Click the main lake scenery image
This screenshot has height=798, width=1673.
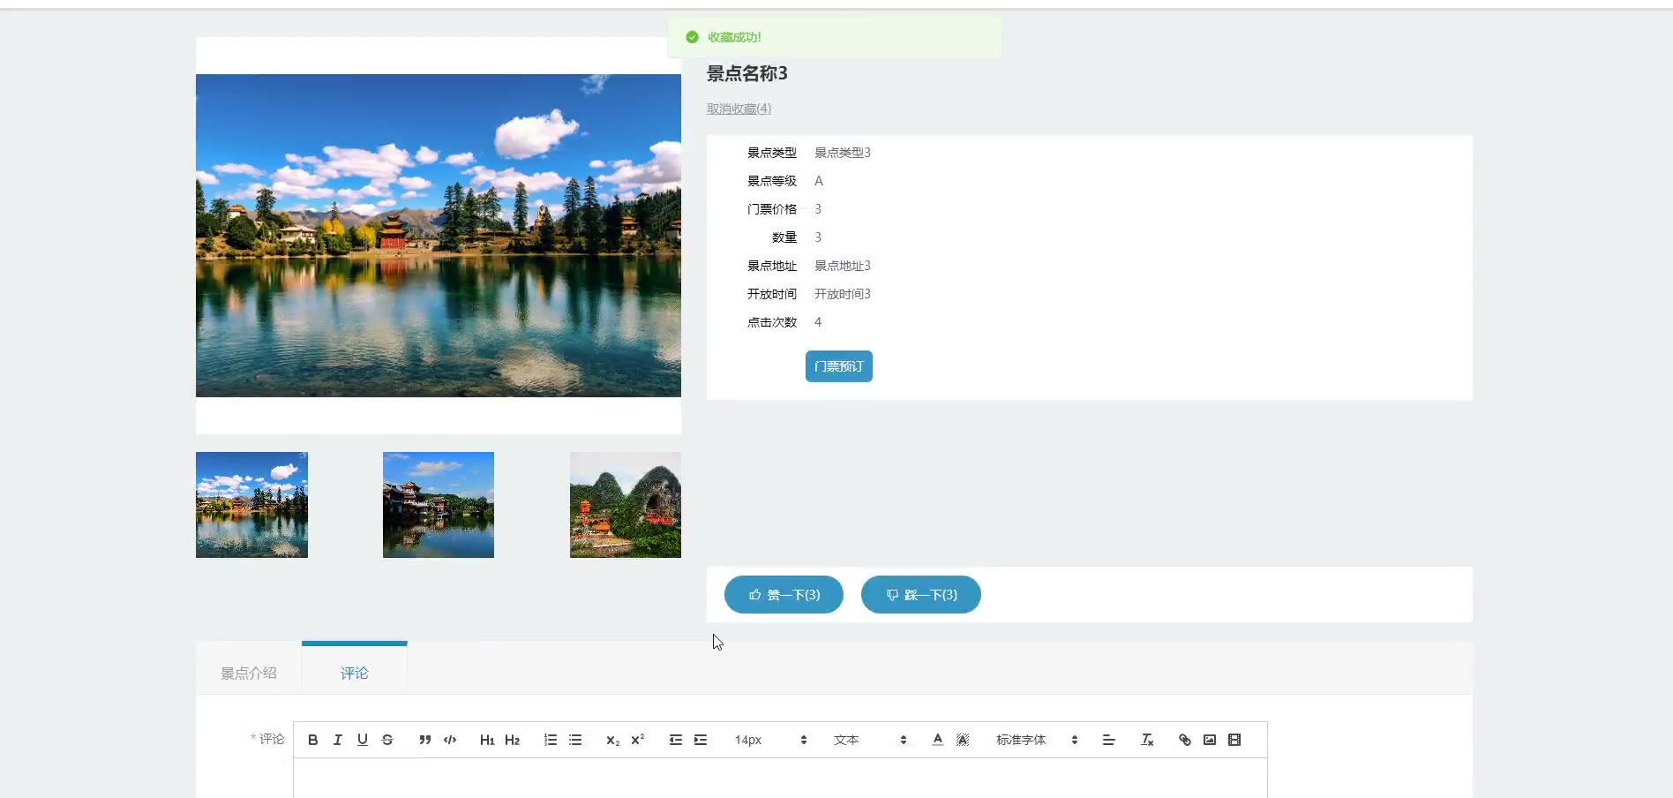pos(439,236)
